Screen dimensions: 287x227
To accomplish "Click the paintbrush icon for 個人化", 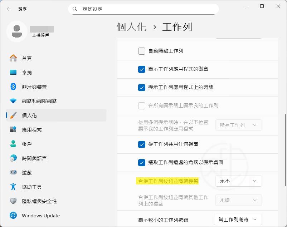I will (x=13, y=115).
